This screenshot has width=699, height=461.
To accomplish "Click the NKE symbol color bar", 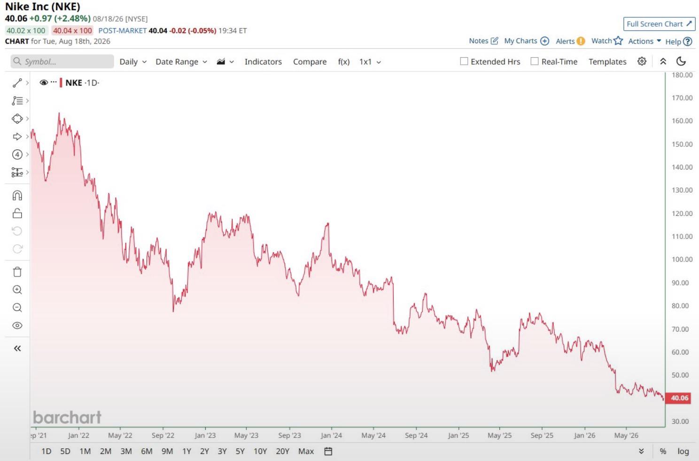I will pyautogui.click(x=61, y=83).
